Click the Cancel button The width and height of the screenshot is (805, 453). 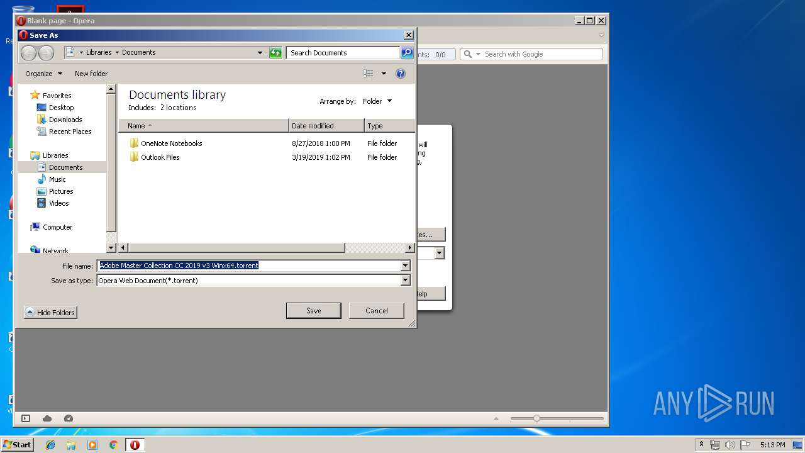pyautogui.click(x=376, y=311)
